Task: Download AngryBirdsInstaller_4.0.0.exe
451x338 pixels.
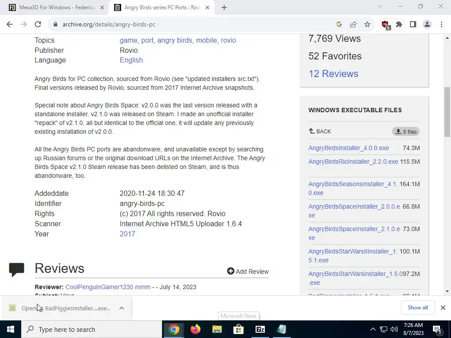Action: 349,148
